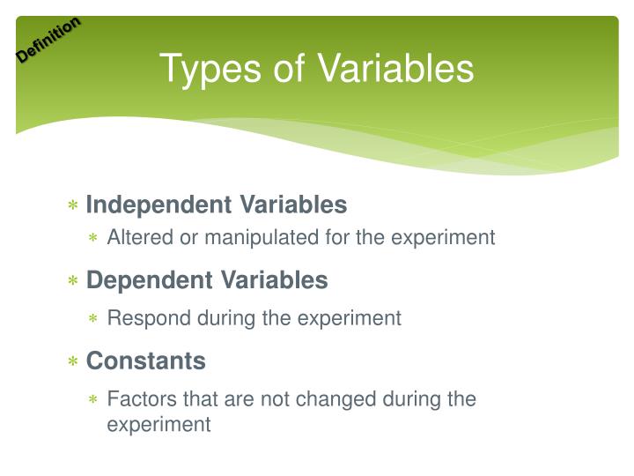Select the Independent Variables heading
634x476 pixels.
click(x=217, y=205)
